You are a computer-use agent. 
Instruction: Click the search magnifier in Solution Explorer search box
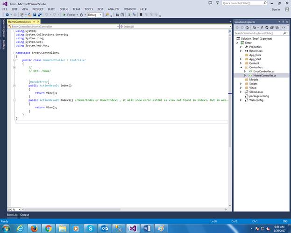(x=284, y=33)
